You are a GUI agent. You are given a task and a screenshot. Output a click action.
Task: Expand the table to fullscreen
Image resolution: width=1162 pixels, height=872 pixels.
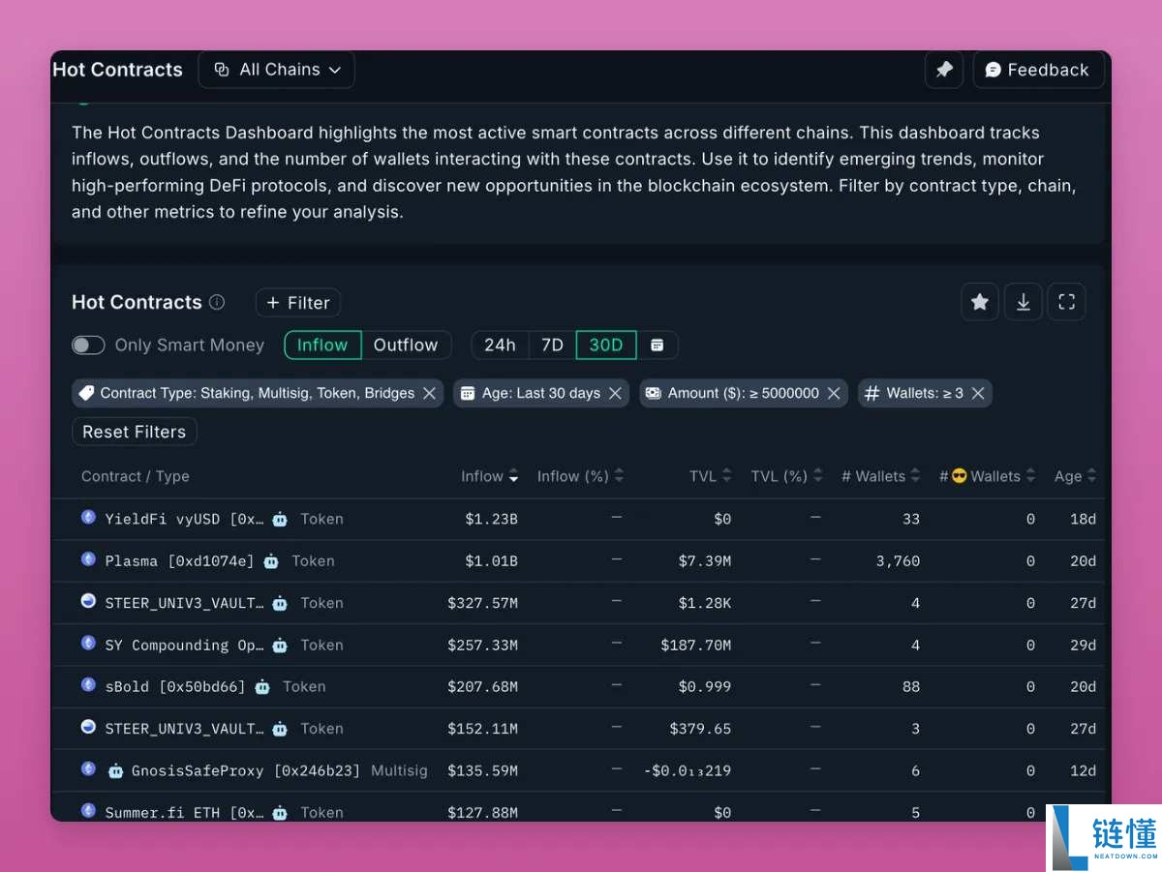click(1066, 302)
